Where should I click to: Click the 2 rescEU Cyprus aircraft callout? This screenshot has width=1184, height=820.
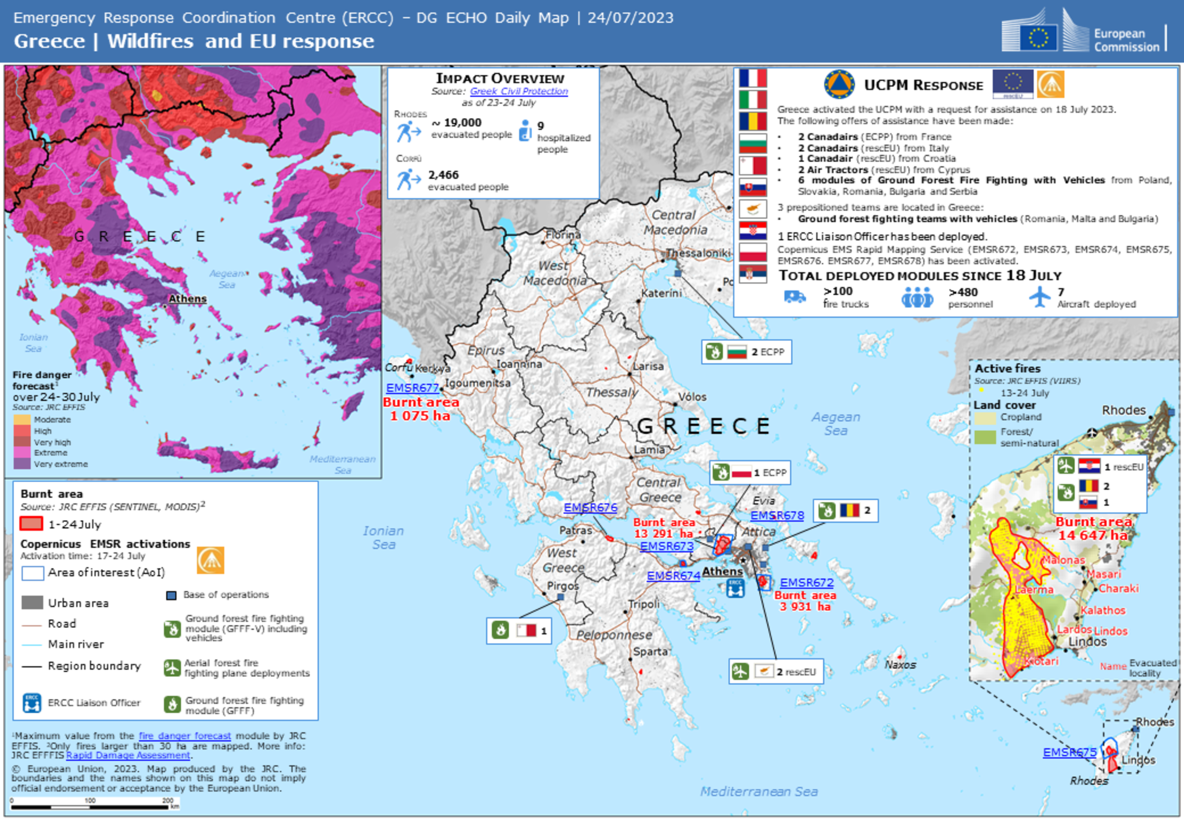tap(775, 671)
